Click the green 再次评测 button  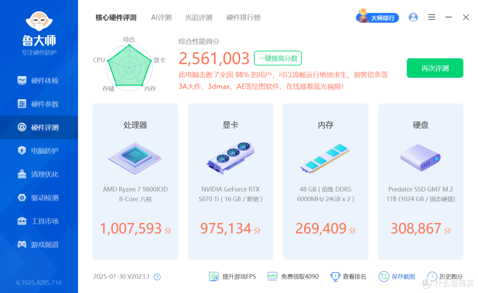click(x=435, y=68)
